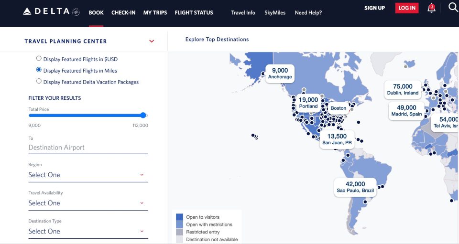The height and width of the screenshot is (244, 459).
Task: Open the BOOK tab
Action: pos(96,13)
